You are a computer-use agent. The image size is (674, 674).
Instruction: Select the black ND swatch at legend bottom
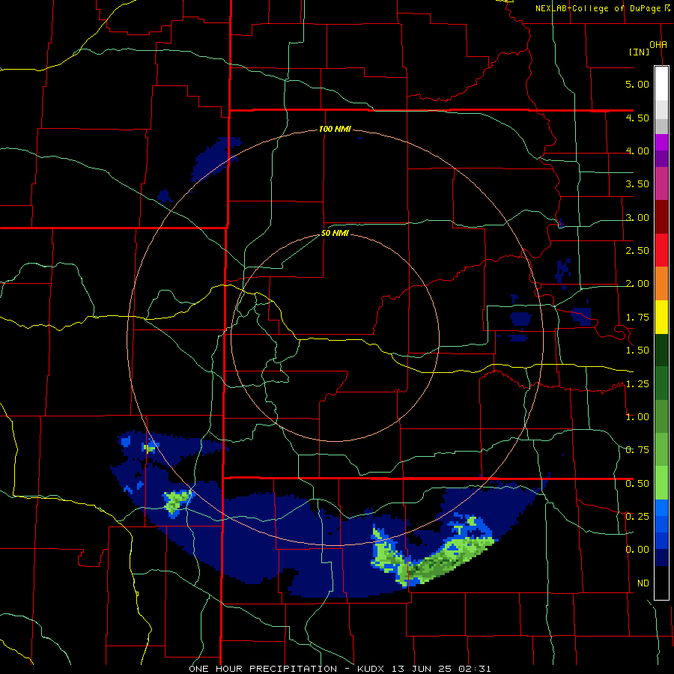(x=661, y=583)
